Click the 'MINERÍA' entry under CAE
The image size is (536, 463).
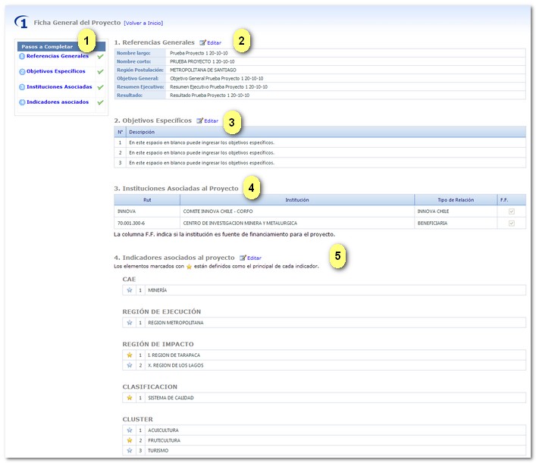[x=157, y=290]
